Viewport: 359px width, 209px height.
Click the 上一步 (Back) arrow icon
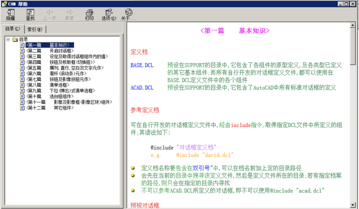50,15
